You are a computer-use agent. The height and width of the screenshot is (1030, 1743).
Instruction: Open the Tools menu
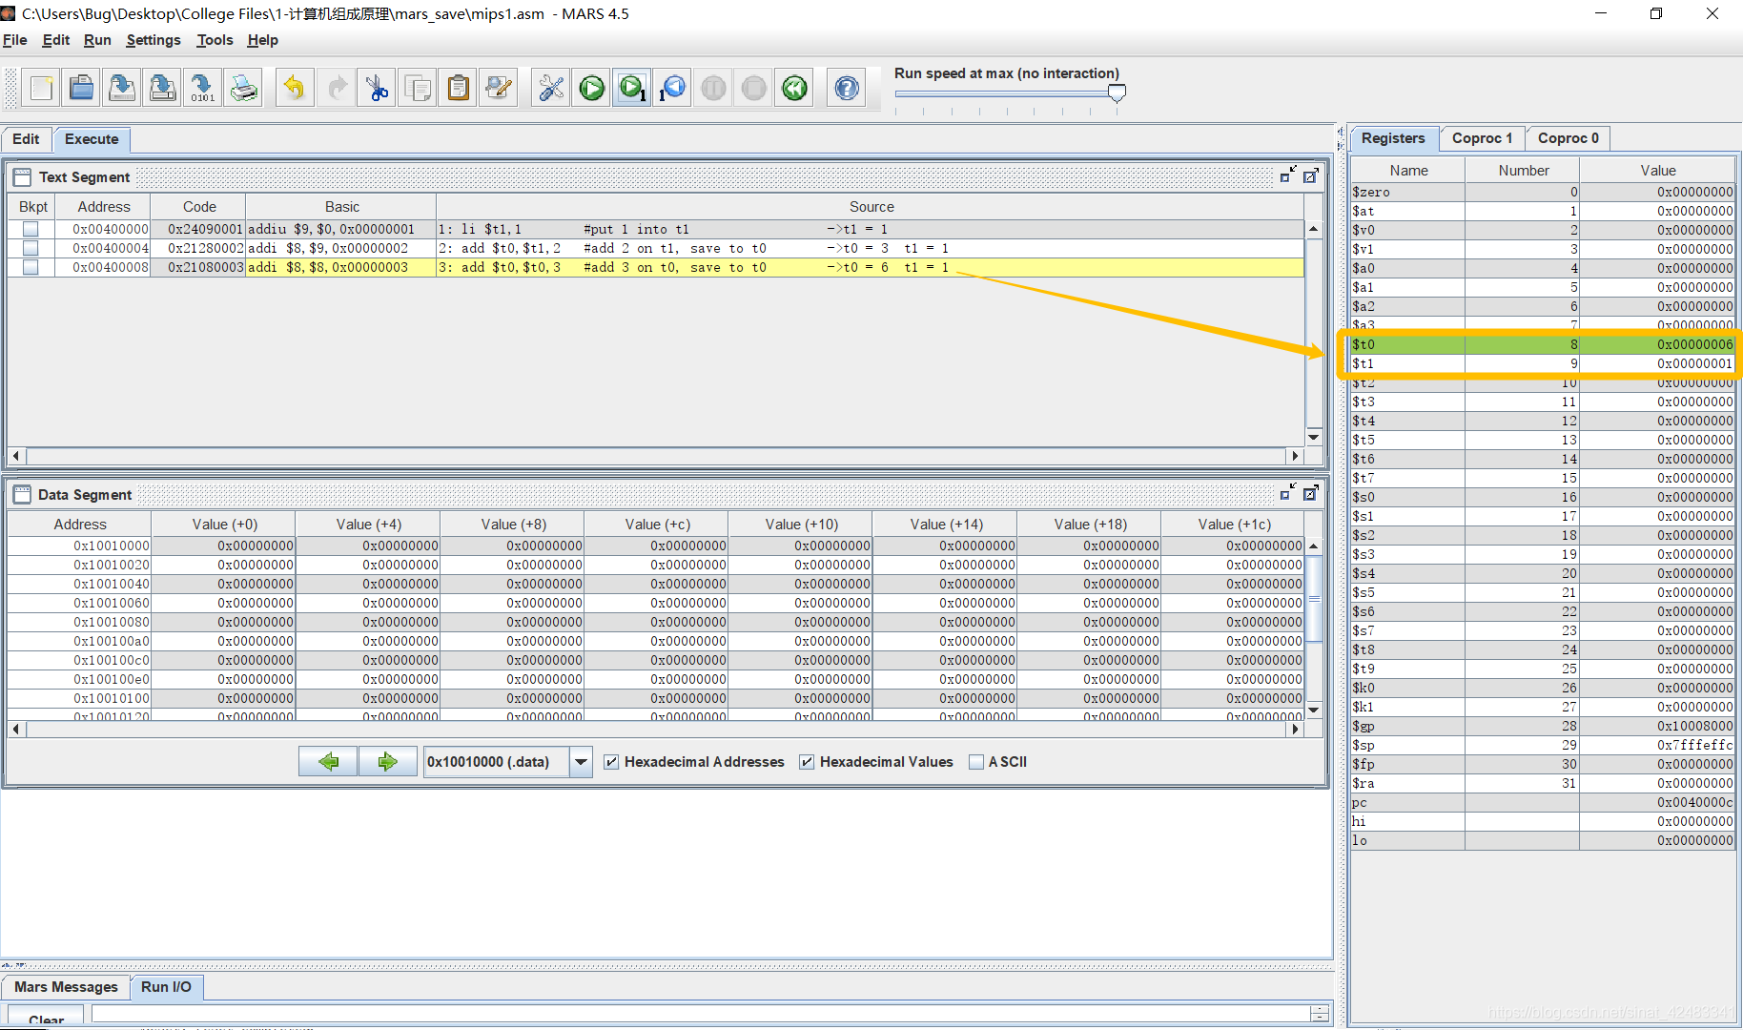pos(215,40)
